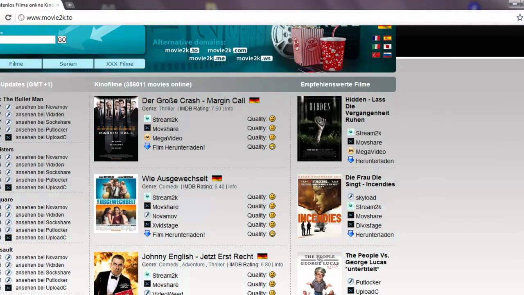This screenshot has height=295, width=524.
Task: Switch site language via the Turkish flag
Action: [376, 55]
